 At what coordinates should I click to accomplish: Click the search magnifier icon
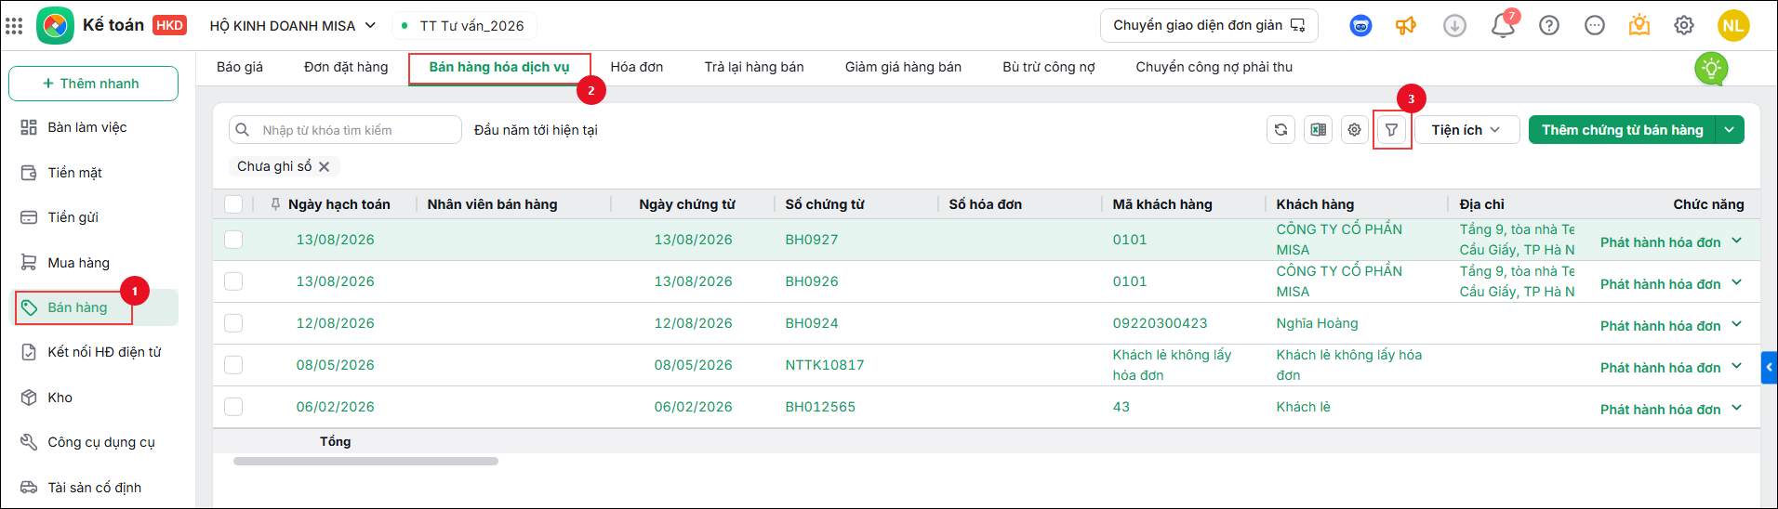tap(243, 130)
